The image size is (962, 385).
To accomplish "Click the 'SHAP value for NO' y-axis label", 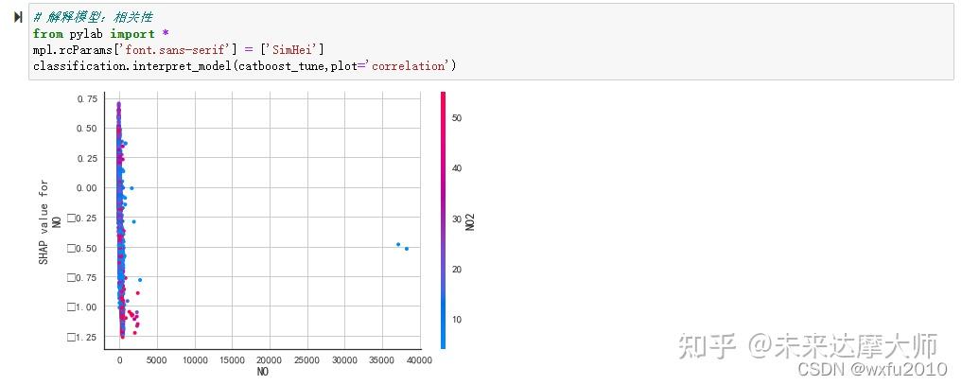I will click(50, 220).
